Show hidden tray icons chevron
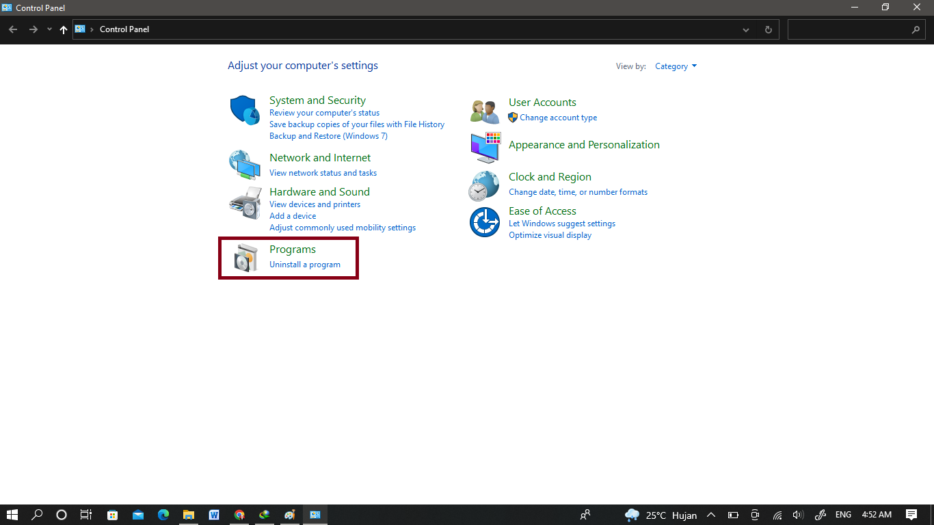The width and height of the screenshot is (934, 525). tap(711, 515)
